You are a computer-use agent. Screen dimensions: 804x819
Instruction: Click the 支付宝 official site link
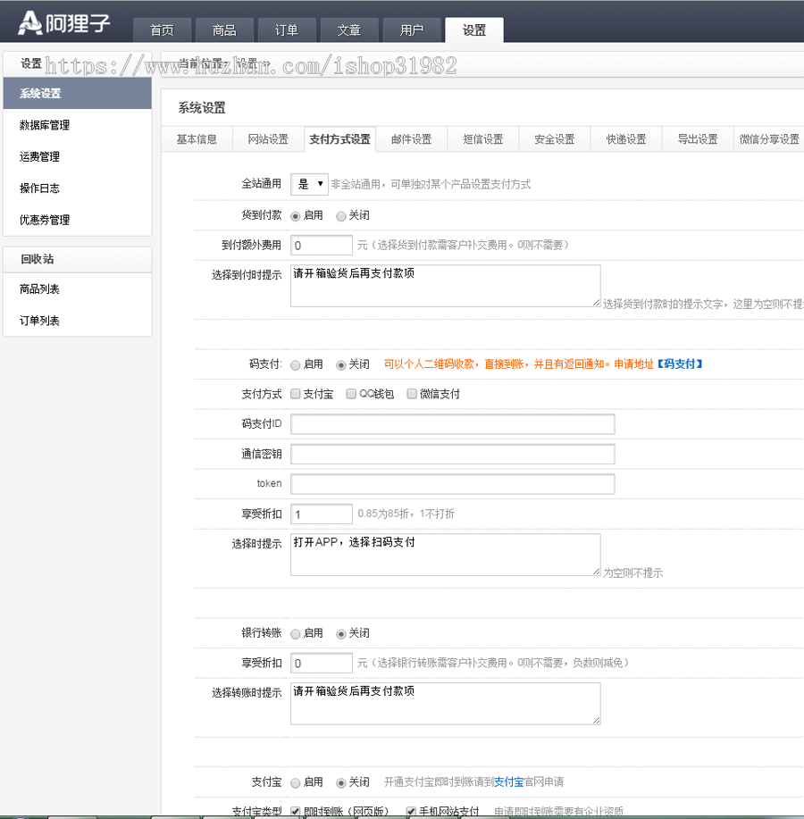coord(509,781)
